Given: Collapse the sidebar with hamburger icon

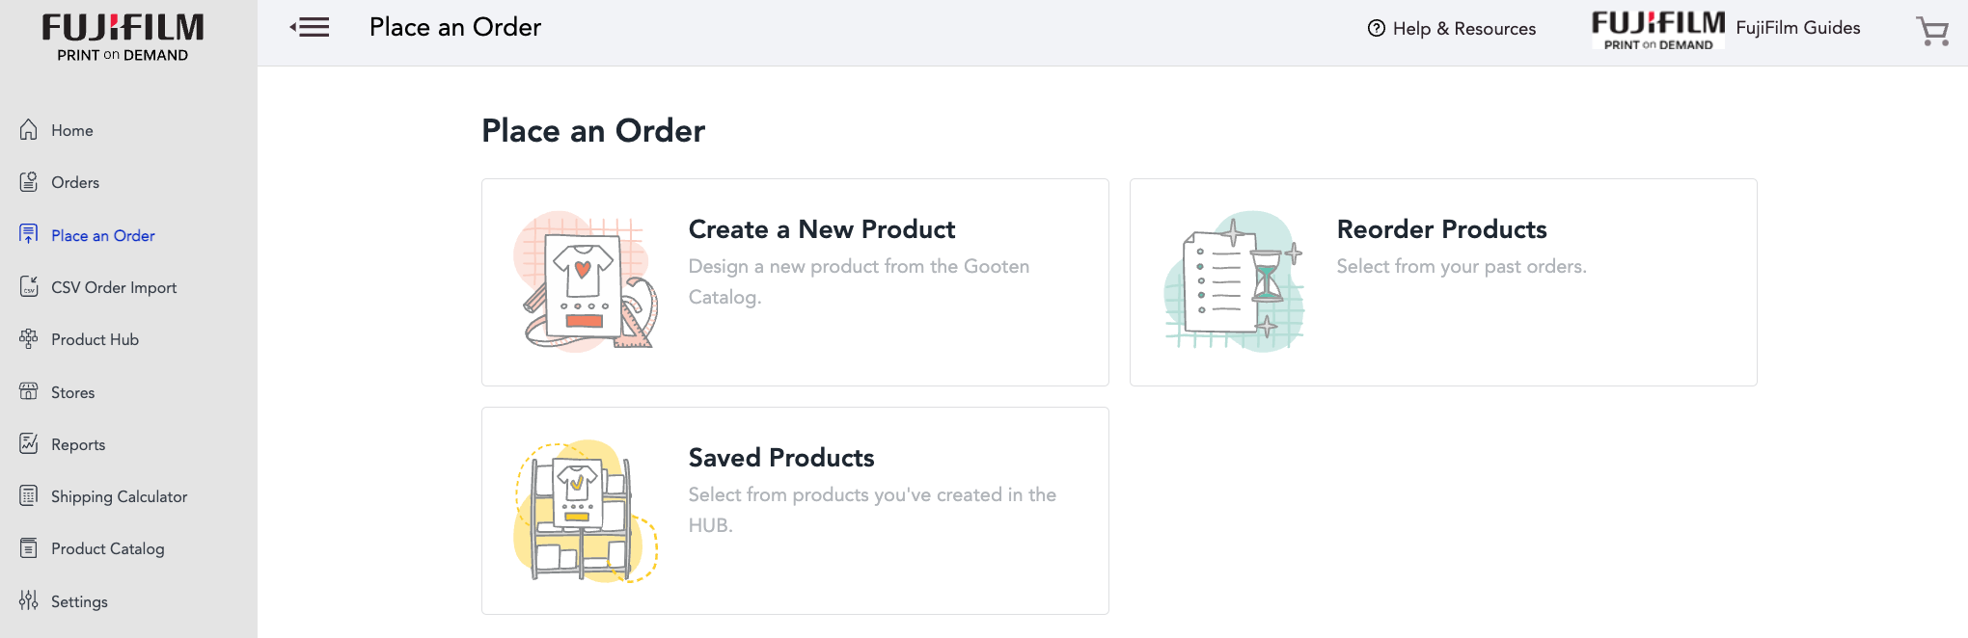Looking at the screenshot, I should (310, 27).
